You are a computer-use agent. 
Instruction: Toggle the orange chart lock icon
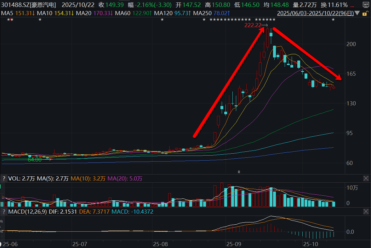pyautogui.click(x=365, y=14)
